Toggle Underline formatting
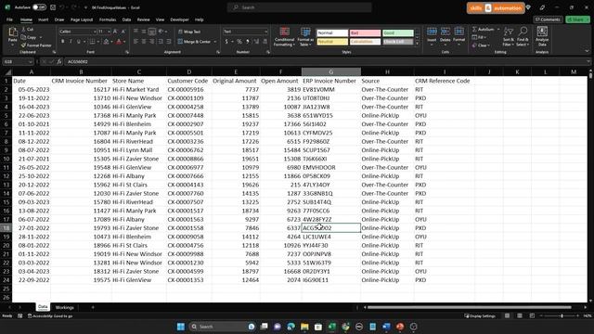This screenshot has height=334, width=594. pos(78,41)
